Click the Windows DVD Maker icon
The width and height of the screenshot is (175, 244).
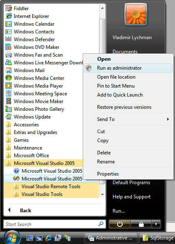pyautogui.click(x=9, y=47)
